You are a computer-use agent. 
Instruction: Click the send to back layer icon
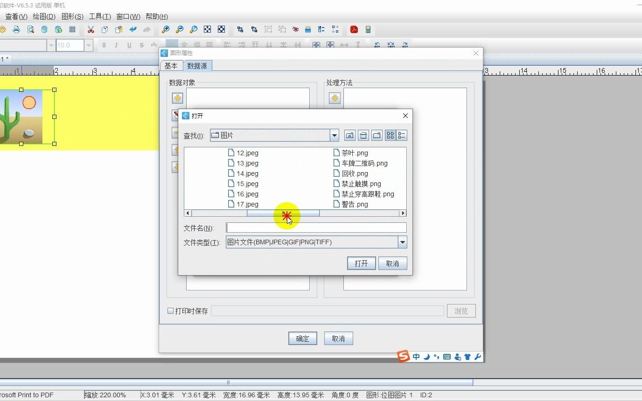coord(254,29)
